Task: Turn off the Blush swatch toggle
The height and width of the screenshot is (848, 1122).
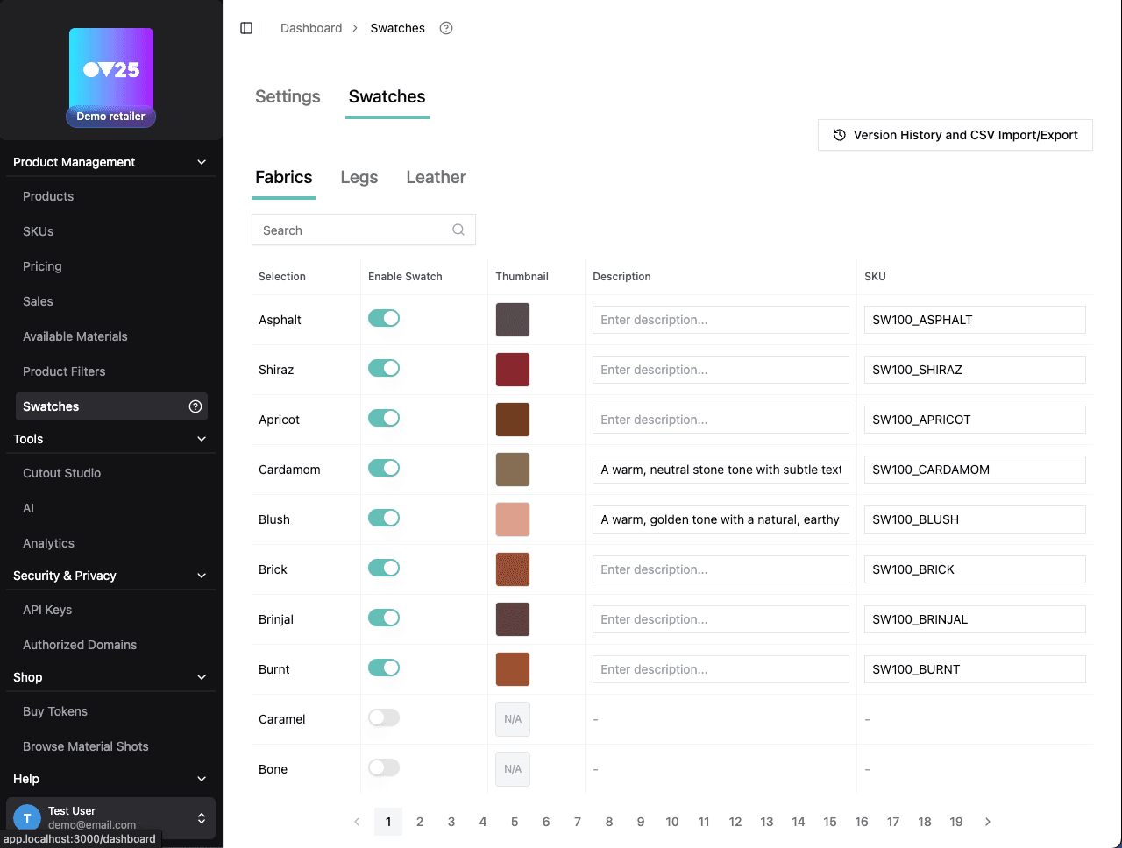Action: (384, 518)
